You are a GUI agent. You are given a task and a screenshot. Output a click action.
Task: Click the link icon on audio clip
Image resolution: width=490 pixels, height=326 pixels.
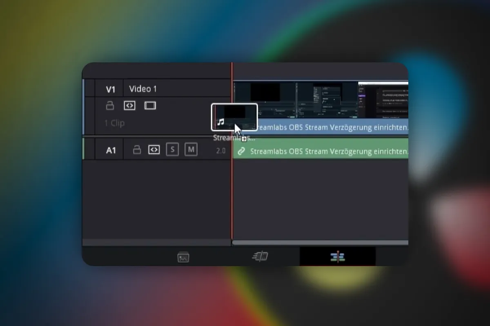tap(241, 151)
